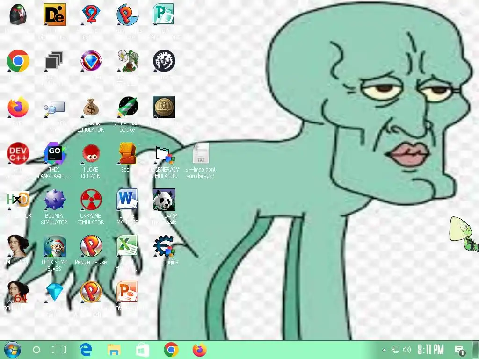The height and width of the screenshot is (359, 479).
Task: Open the Microsoft Publisher shortcut
Action: tap(164, 14)
